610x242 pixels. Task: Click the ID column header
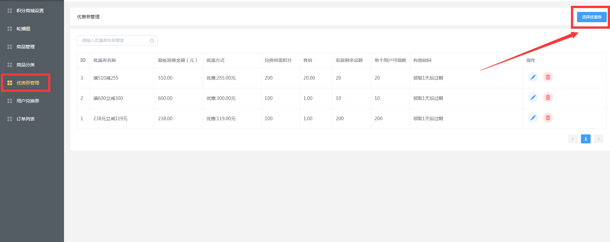tap(83, 60)
